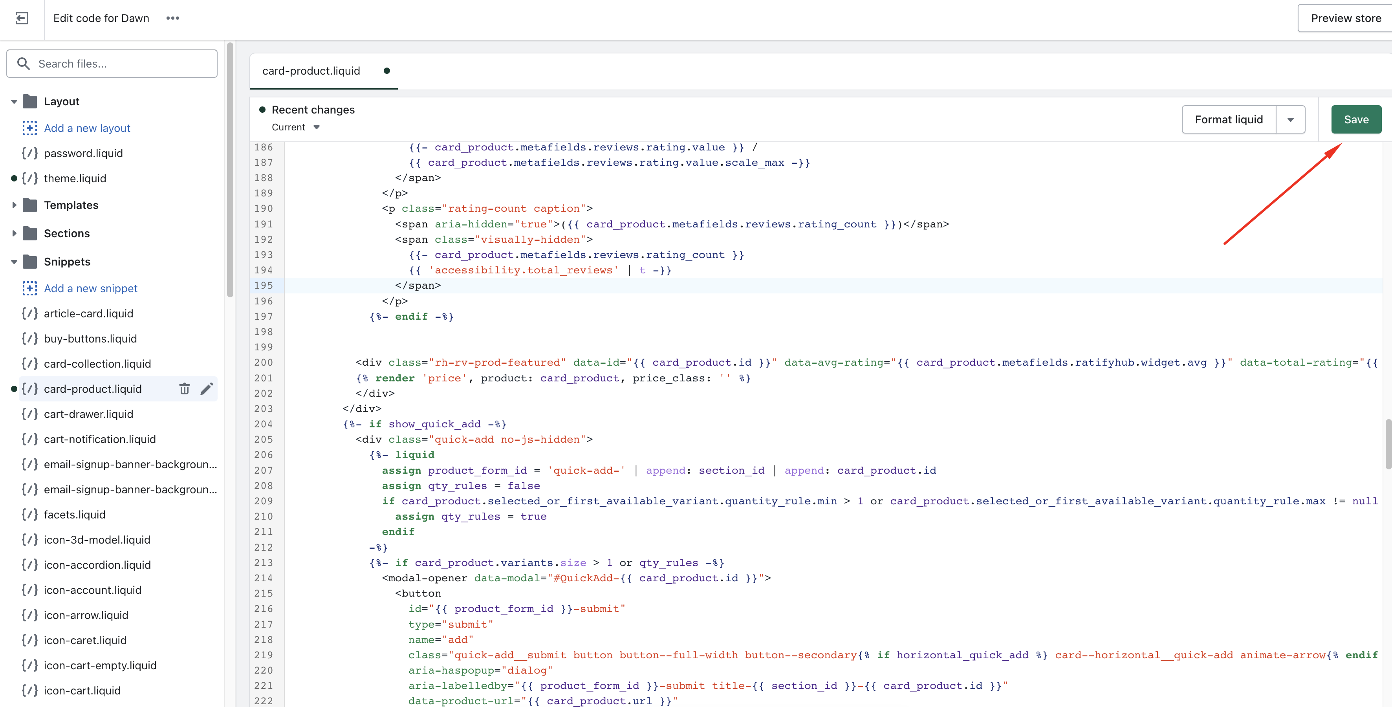Screen dimensions: 1392x707
Task: Select the card-product.liquid editor tab
Action: pyautogui.click(x=323, y=71)
